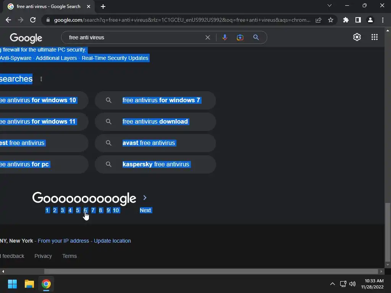The image size is (391, 293).
Task: Show hidden system tray icons
Action: tap(333, 284)
